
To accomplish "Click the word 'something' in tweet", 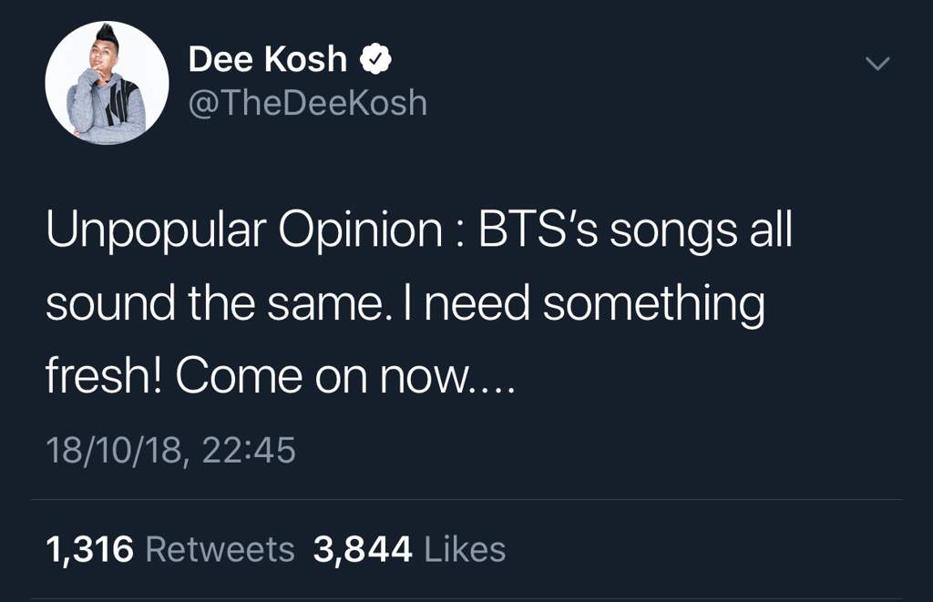I will click(x=653, y=304).
